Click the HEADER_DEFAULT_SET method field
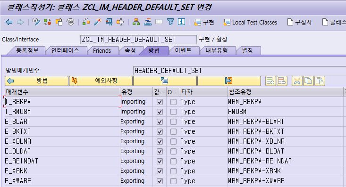Screen dimensions: 346x187 tap(240, 71)
